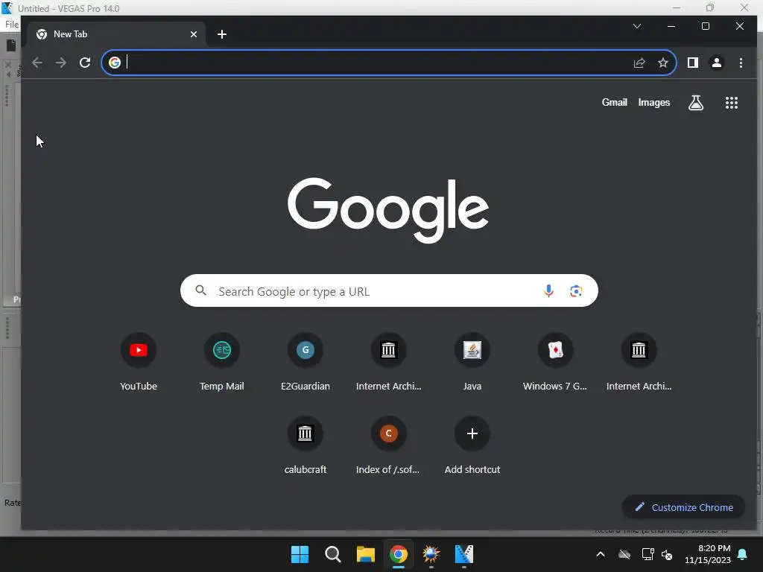Start voice search with the microphone
The height and width of the screenshot is (572, 763).
[548, 291]
